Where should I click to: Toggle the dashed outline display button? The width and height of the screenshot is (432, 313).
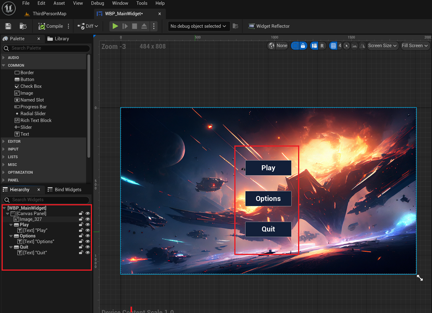click(295, 46)
